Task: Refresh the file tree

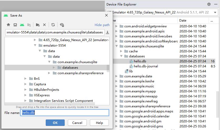Action: pyautogui.click(x=53, y=25)
